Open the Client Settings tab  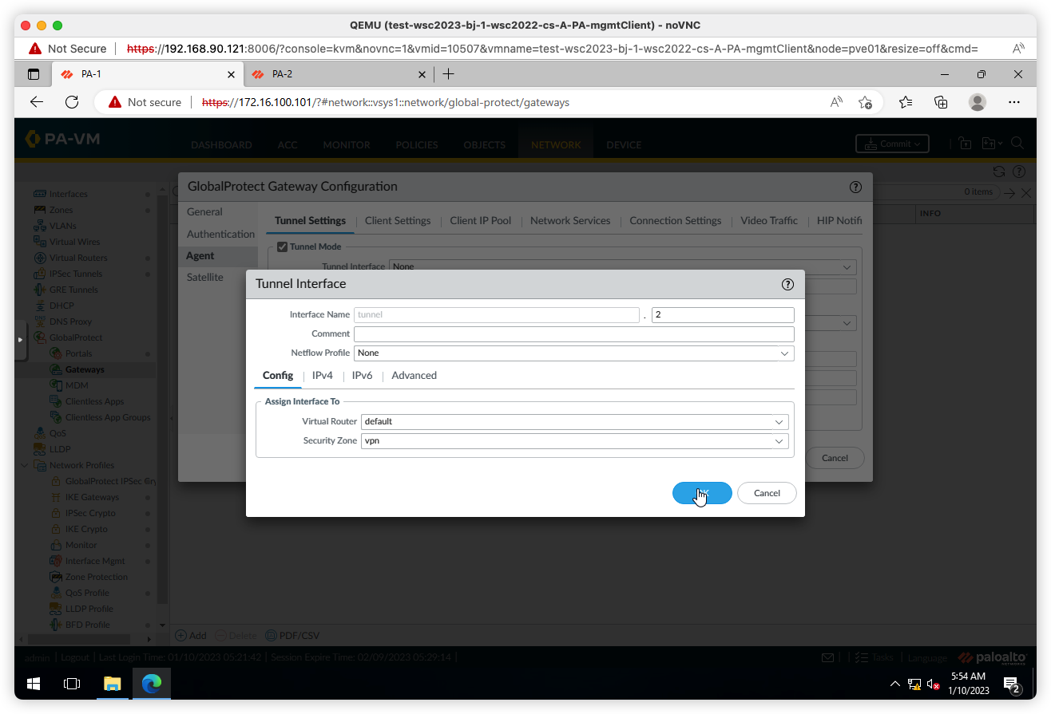[398, 221]
